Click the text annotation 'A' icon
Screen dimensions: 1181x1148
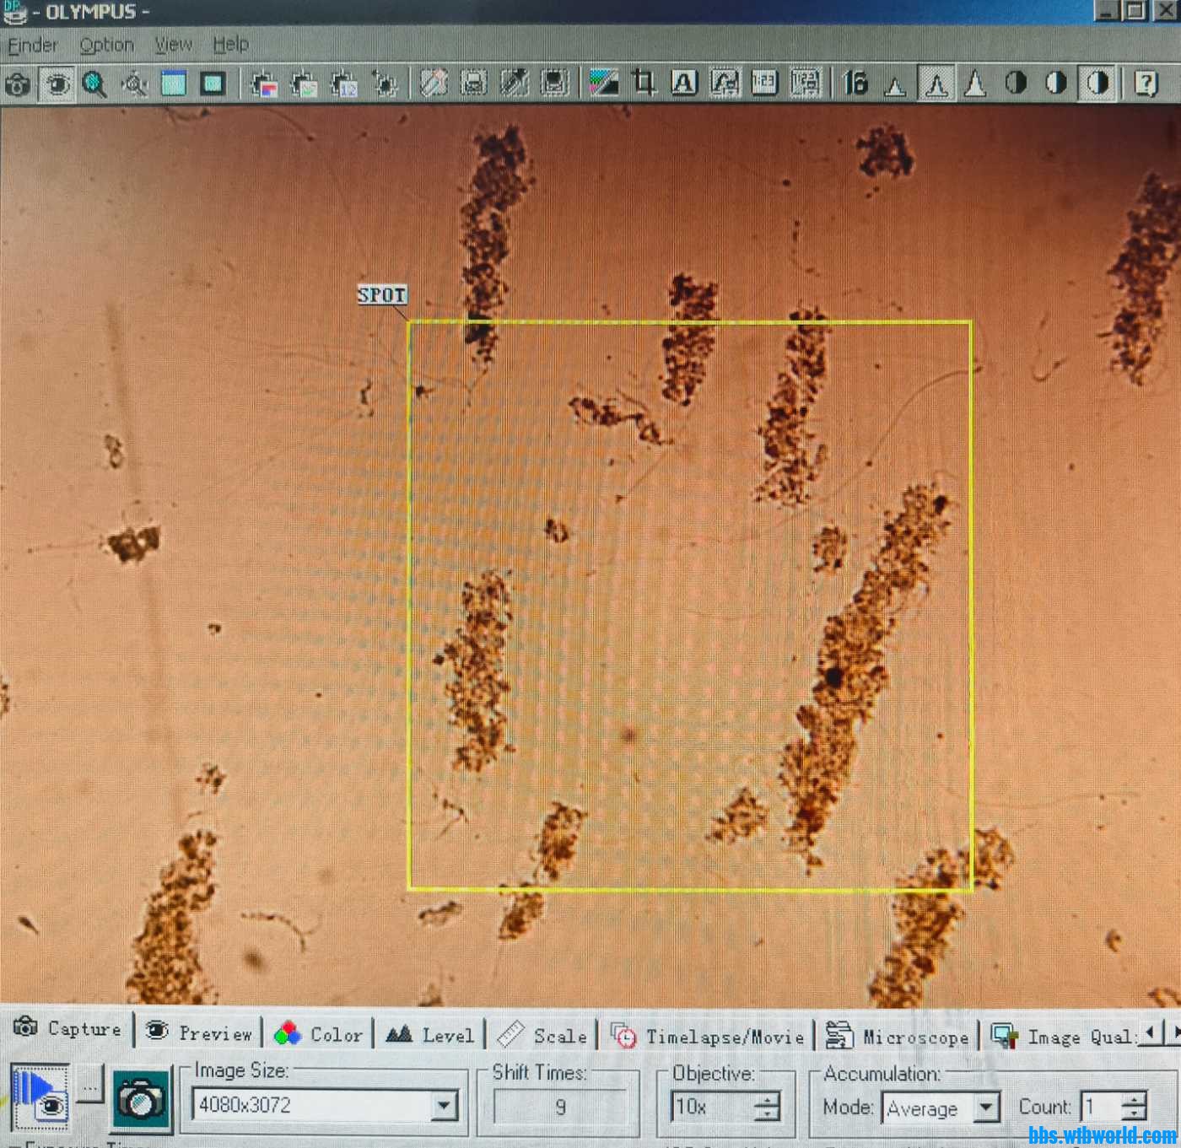point(683,83)
